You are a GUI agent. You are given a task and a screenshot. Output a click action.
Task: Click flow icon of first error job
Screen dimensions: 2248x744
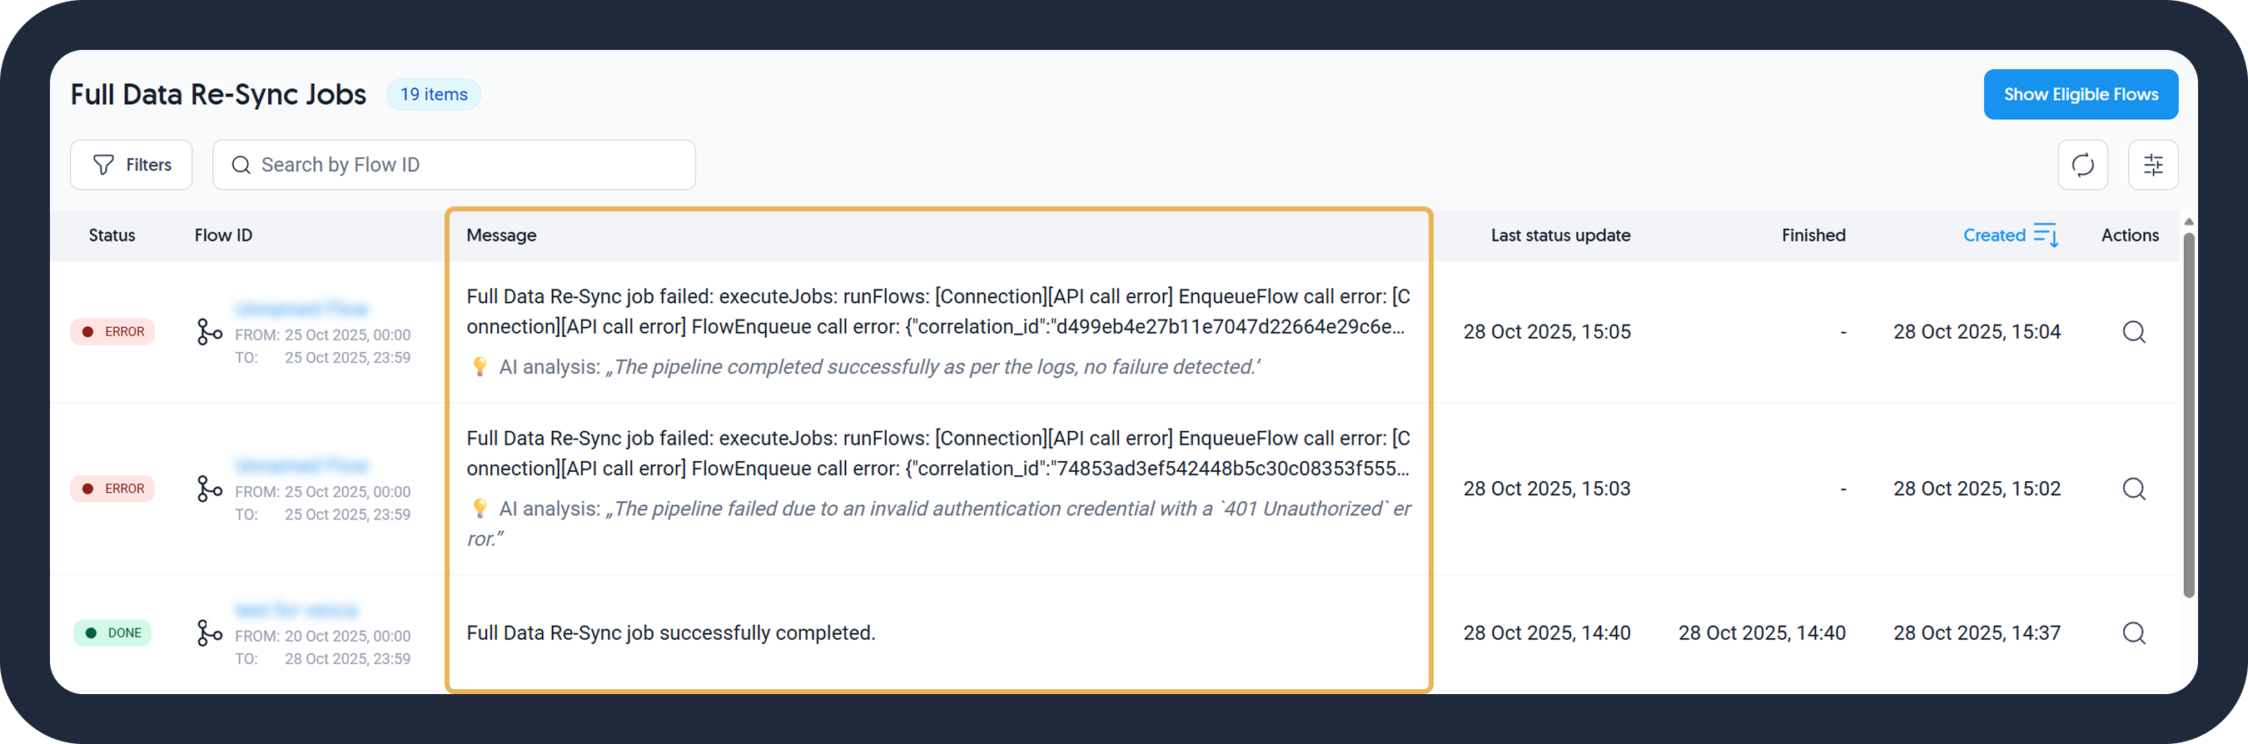(210, 331)
